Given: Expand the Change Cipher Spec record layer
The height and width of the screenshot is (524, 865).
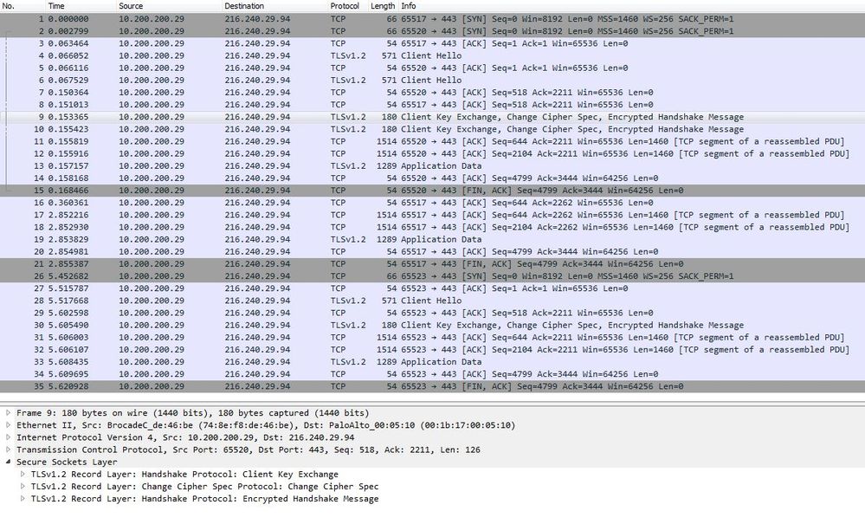Looking at the screenshot, I should 23,486.
